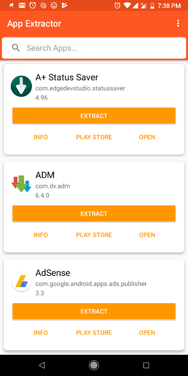Screen dimensions: 188x376
Task: Extract the ADM app
Action: coord(94,213)
